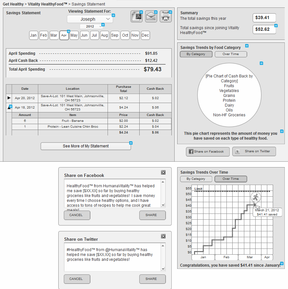
Task: Close the Share on Twitter dialog
Action: tap(163, 236)
